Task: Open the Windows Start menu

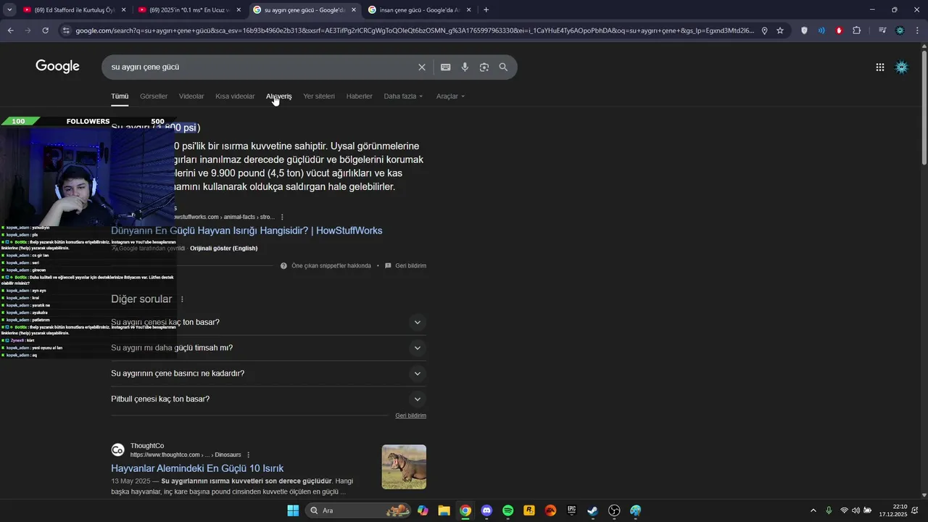Action: click(x=293, y=510)
